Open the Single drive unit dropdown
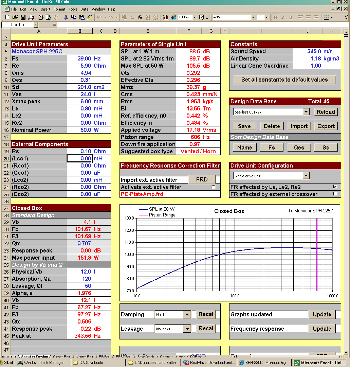Viewport: 350px width, 367px height. coord(306,176)
